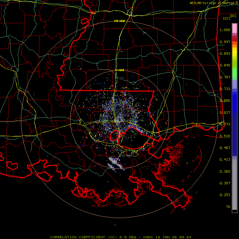This screenshot has width=239, height=239.
Task: Click the correlation coefficient product caption
Action: click(121, 237)
